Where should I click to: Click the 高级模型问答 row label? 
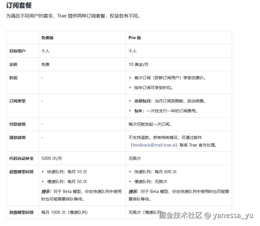coord(22,212)
